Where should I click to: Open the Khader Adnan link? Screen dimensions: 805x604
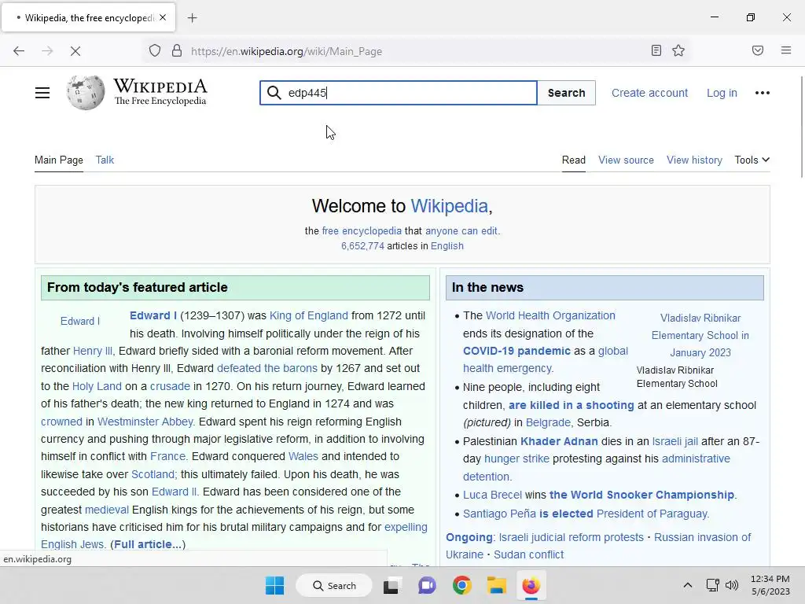(x=559, y=441)
